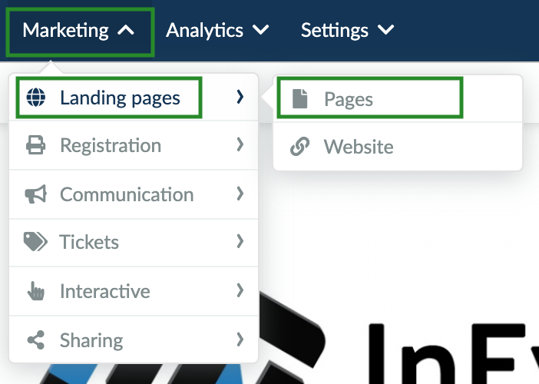
Task: Open Website from the Landing pages submenu
Action: point(398,147)
